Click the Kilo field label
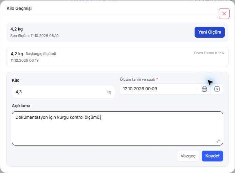The width and height of the screenshot is (235, 173). (16, 80)
